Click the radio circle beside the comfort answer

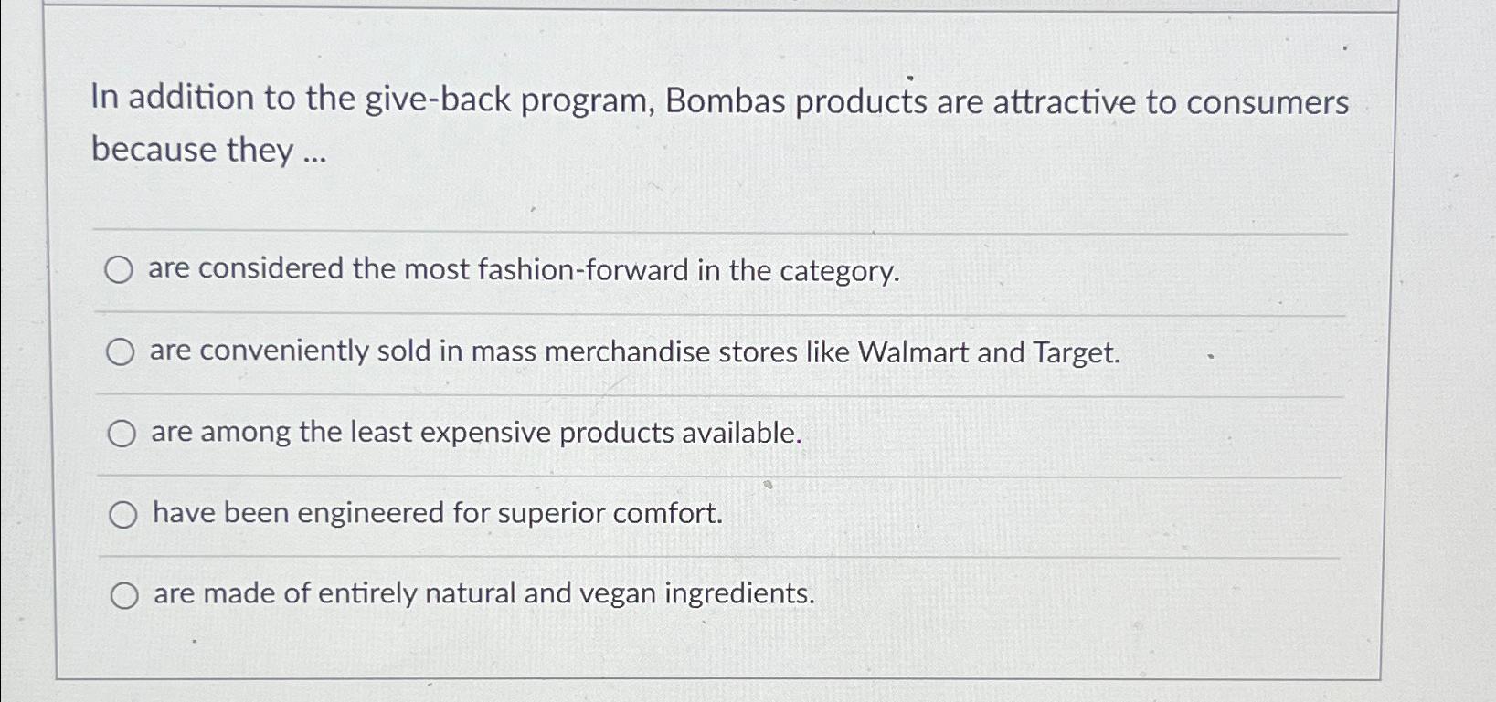coord(122,513)
